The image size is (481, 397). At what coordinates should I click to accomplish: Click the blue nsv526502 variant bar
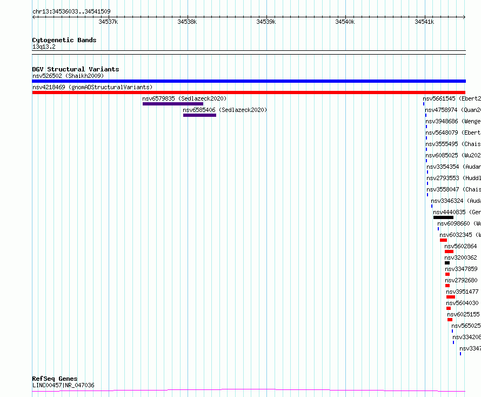pos(249,81)
